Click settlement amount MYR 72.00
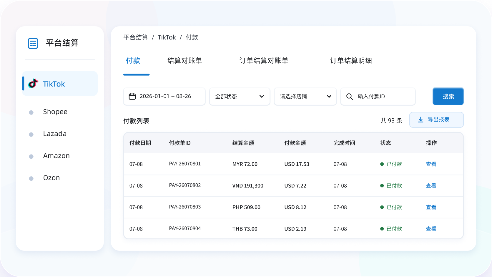This screenshot has width=492, height=277. click(245, 164)
